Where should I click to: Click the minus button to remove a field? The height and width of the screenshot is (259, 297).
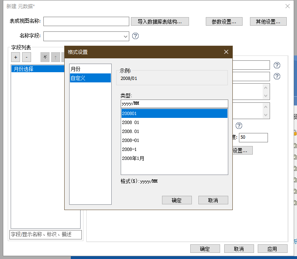[x=26, y=57]
